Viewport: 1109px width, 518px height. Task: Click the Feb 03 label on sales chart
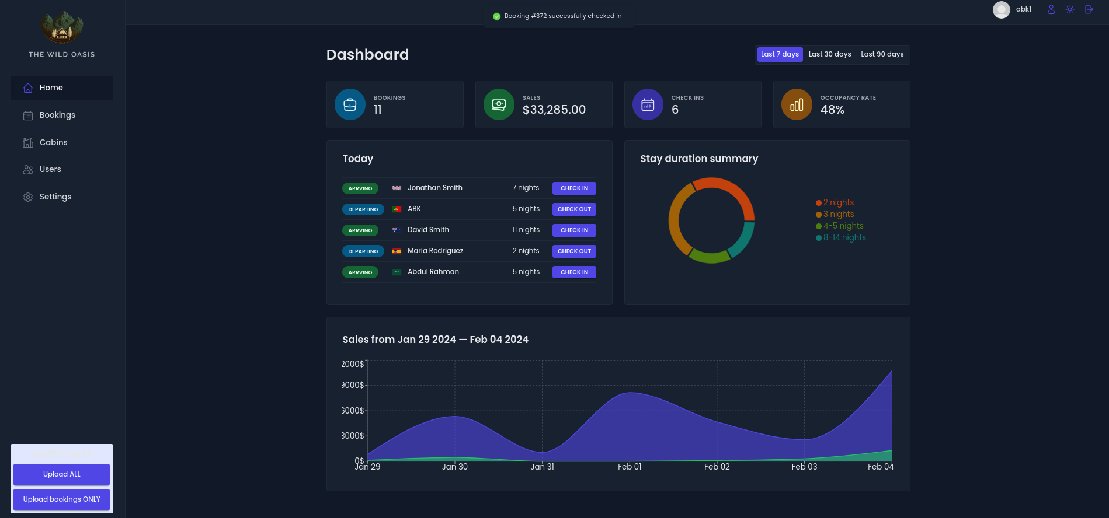tap(804, 467)
